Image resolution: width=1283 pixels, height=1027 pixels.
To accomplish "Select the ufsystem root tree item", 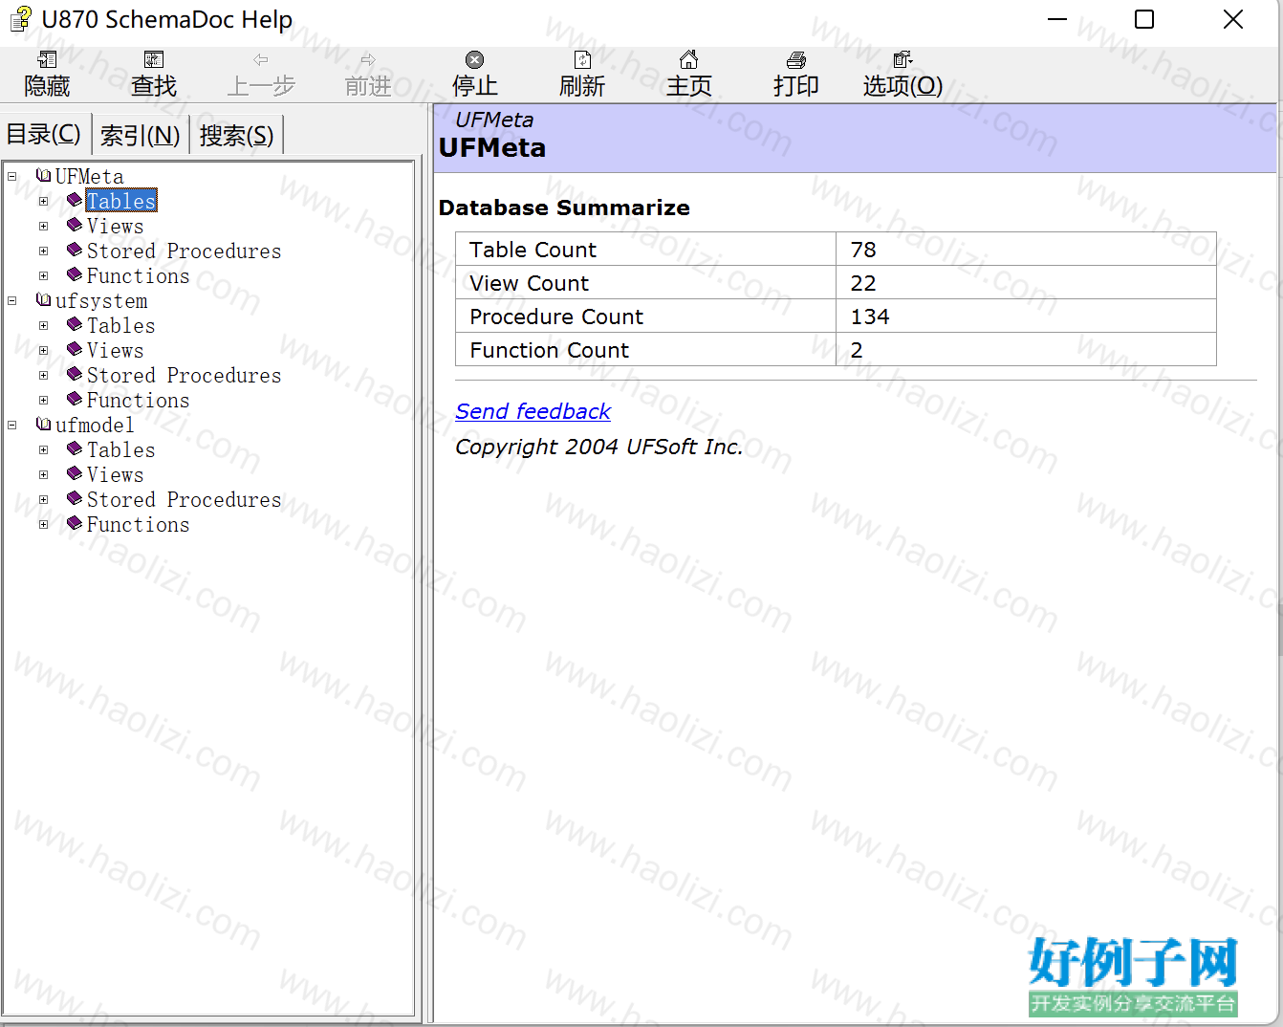I will (x=101, y=300).
